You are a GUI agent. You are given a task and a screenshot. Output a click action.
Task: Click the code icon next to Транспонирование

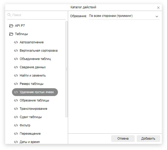pos(16,109)
